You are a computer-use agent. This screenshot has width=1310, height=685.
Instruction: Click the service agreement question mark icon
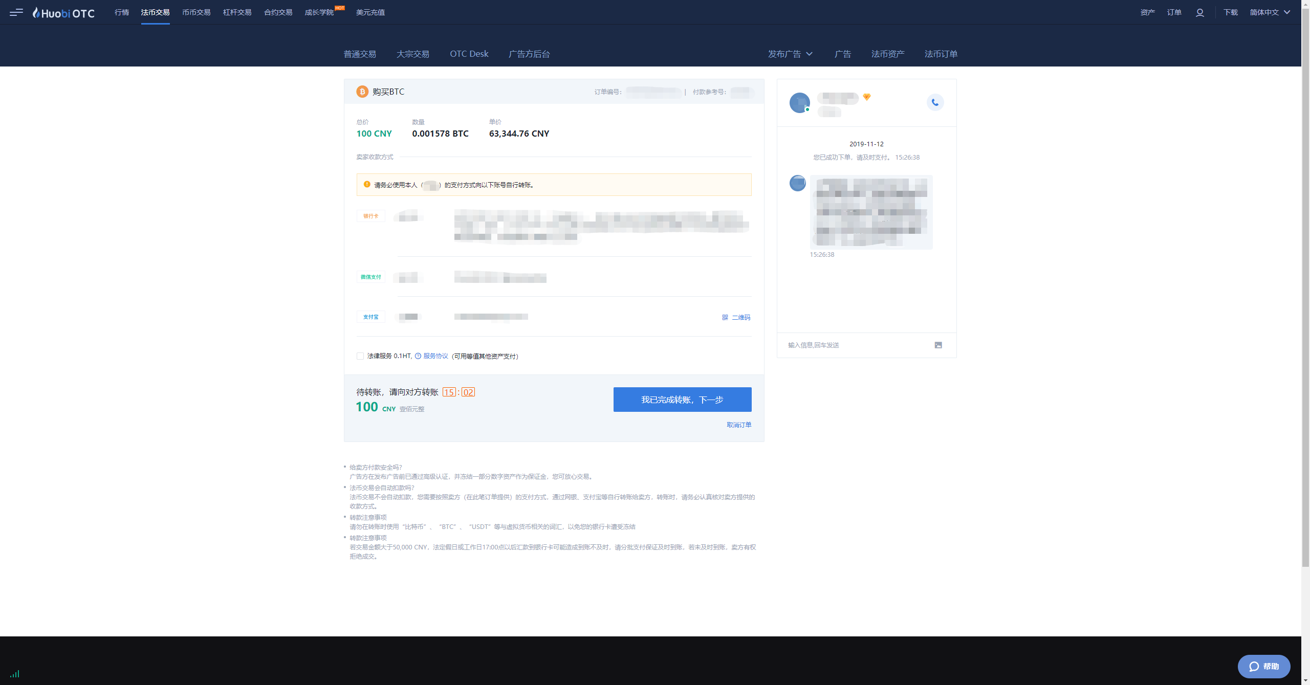(x=418, y=356)
